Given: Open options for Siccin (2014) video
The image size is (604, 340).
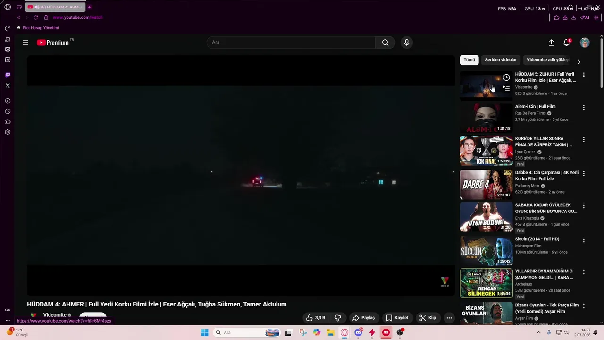Looking at the screenshot, I should pyautogui.click(x=584, y=240).
